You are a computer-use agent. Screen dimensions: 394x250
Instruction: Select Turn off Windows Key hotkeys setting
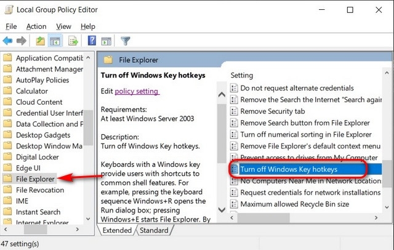point(306,169)
